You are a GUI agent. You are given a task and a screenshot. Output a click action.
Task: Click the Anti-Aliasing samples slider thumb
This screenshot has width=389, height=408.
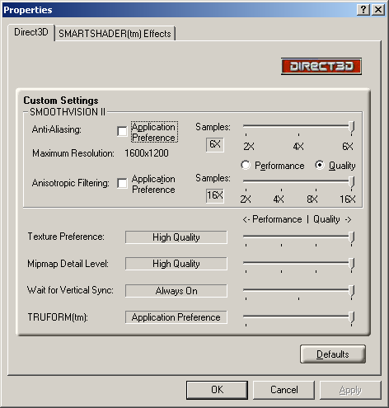352,128
